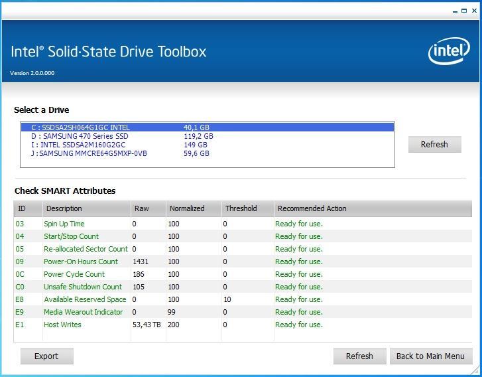482x377 pixels.
Task: Click the Intel logo in the header
Action: coord(449,51)
